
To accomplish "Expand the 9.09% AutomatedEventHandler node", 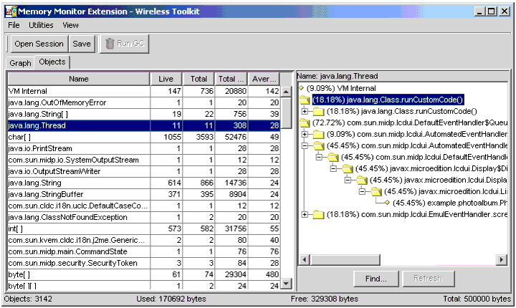I will pos(305,134).
